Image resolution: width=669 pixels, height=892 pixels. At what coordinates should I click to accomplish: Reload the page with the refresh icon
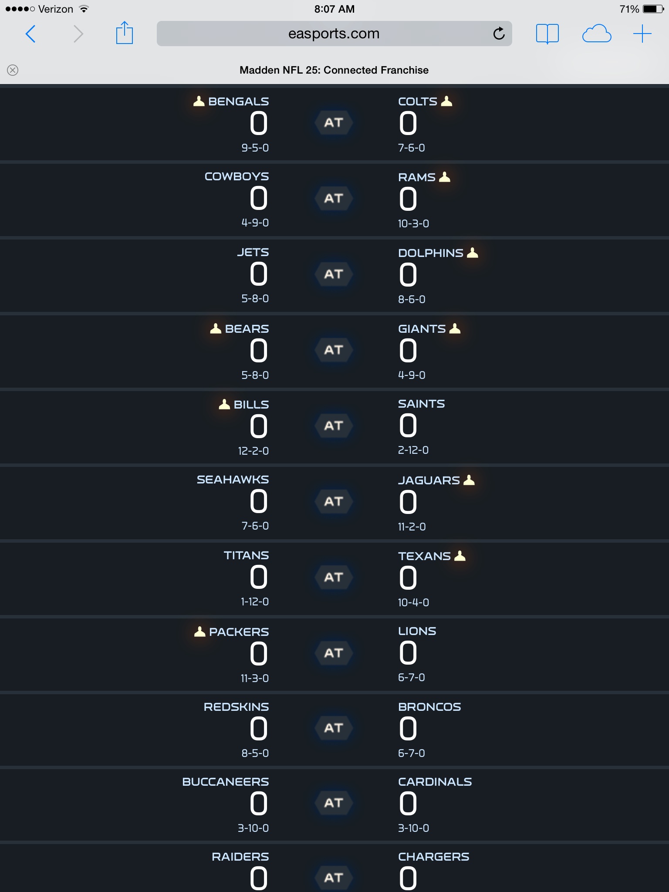pos(499,34)
